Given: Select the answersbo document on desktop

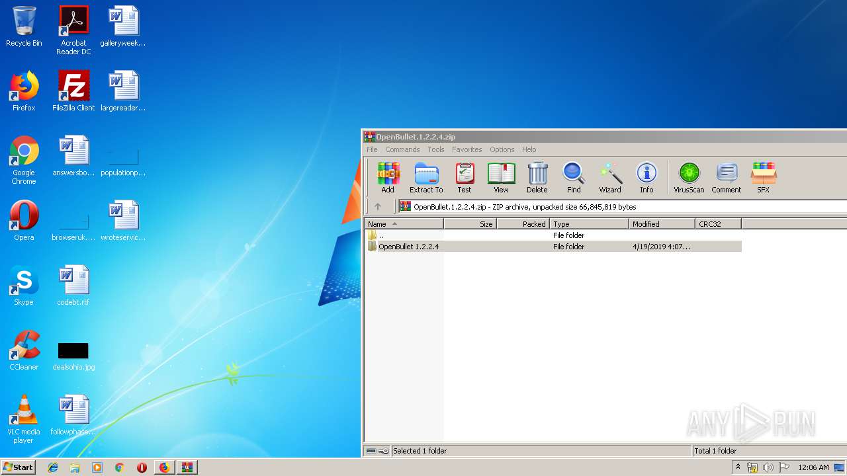Looking at the screenshot, I should pos(73,156).
